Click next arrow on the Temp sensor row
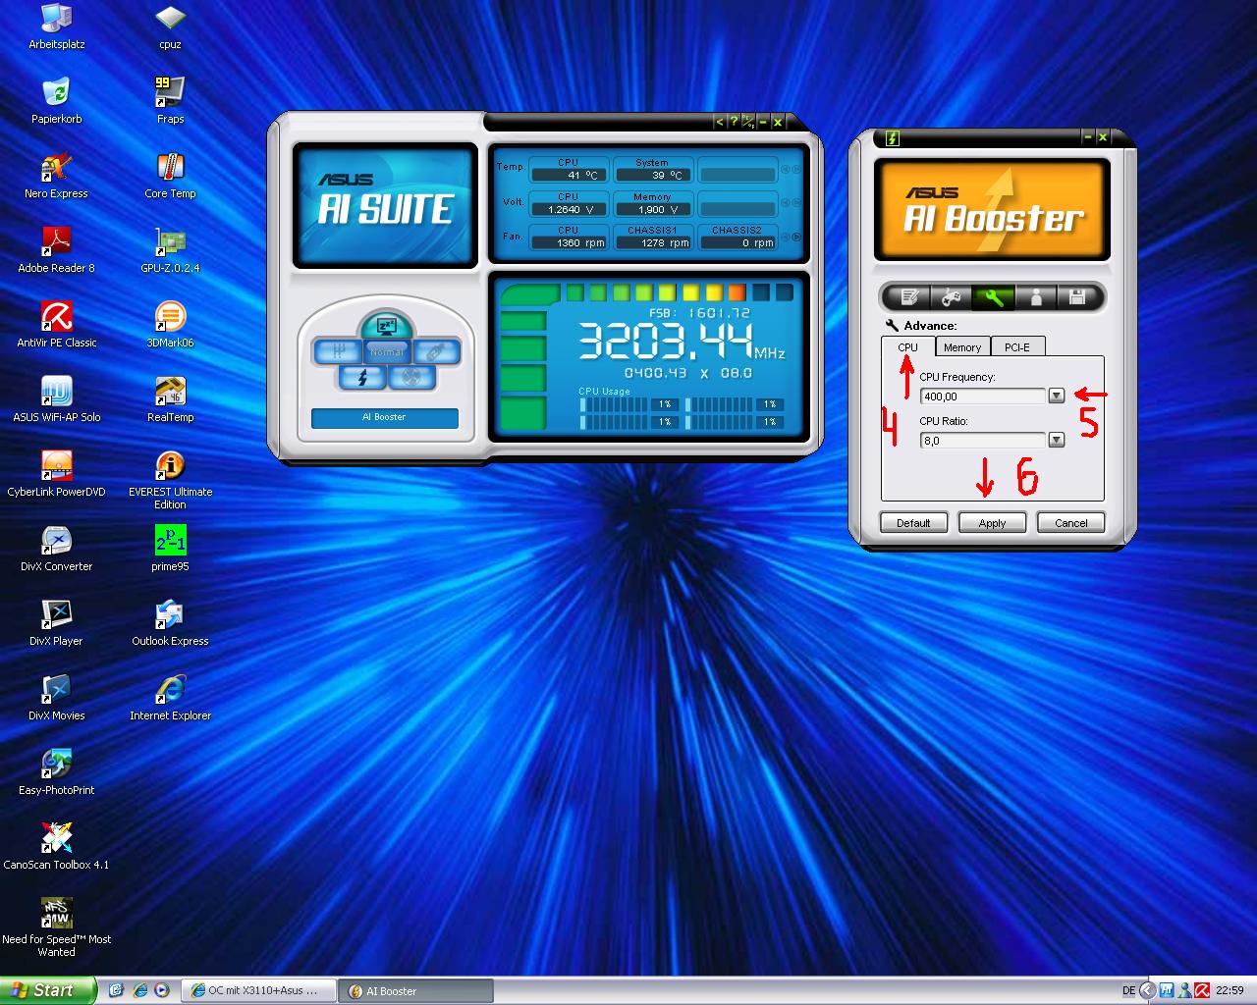This screenshot has height=1005, width=1257. 796,170
